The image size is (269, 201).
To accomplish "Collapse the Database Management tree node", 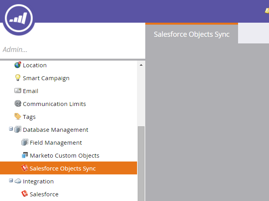I will tap(11, 129).
